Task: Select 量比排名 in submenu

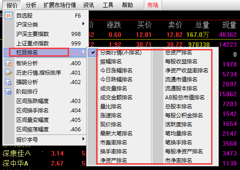Action: click(111, 107)
